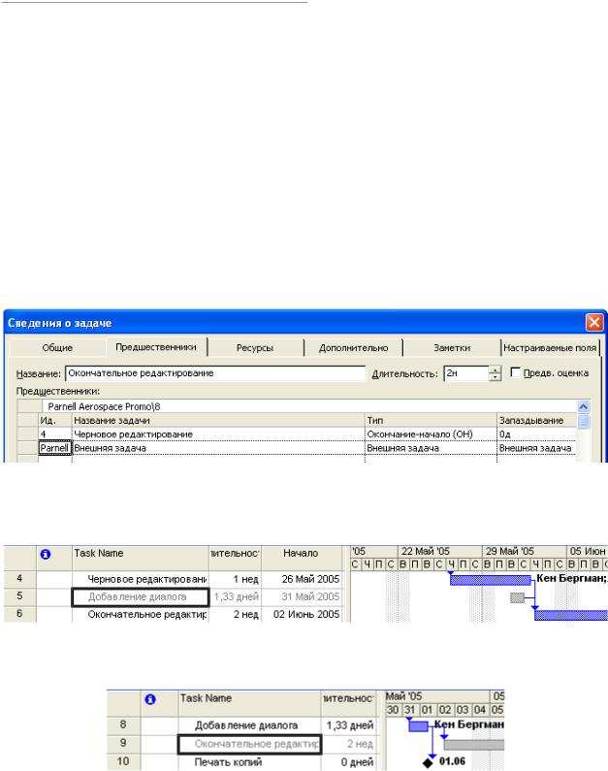The height and width of the screenshot is (771, 608).
Task: Click the 1,33 дней cell in row 8
Action: [348, 725]
